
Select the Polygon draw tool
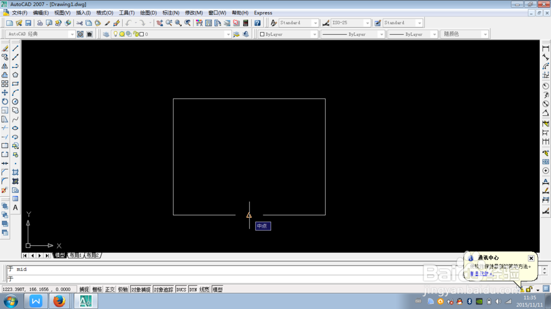15,75
